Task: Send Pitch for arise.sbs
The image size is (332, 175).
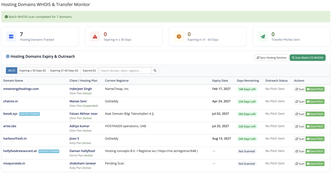Action: 315,126
